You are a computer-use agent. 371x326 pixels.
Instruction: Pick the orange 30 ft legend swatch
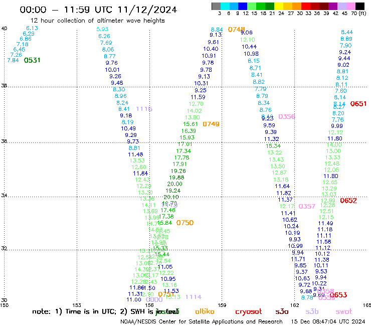point(297,6)
